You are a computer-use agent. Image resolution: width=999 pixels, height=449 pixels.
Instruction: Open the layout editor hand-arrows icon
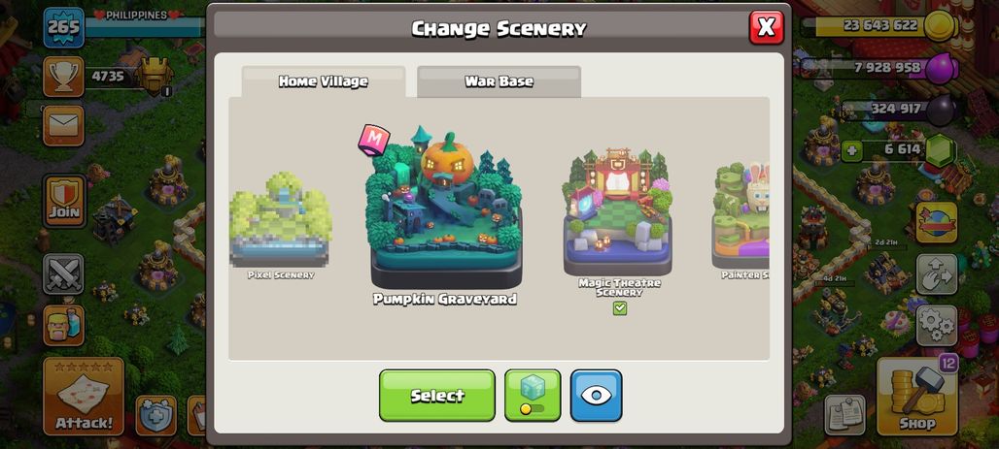(937, 274)
